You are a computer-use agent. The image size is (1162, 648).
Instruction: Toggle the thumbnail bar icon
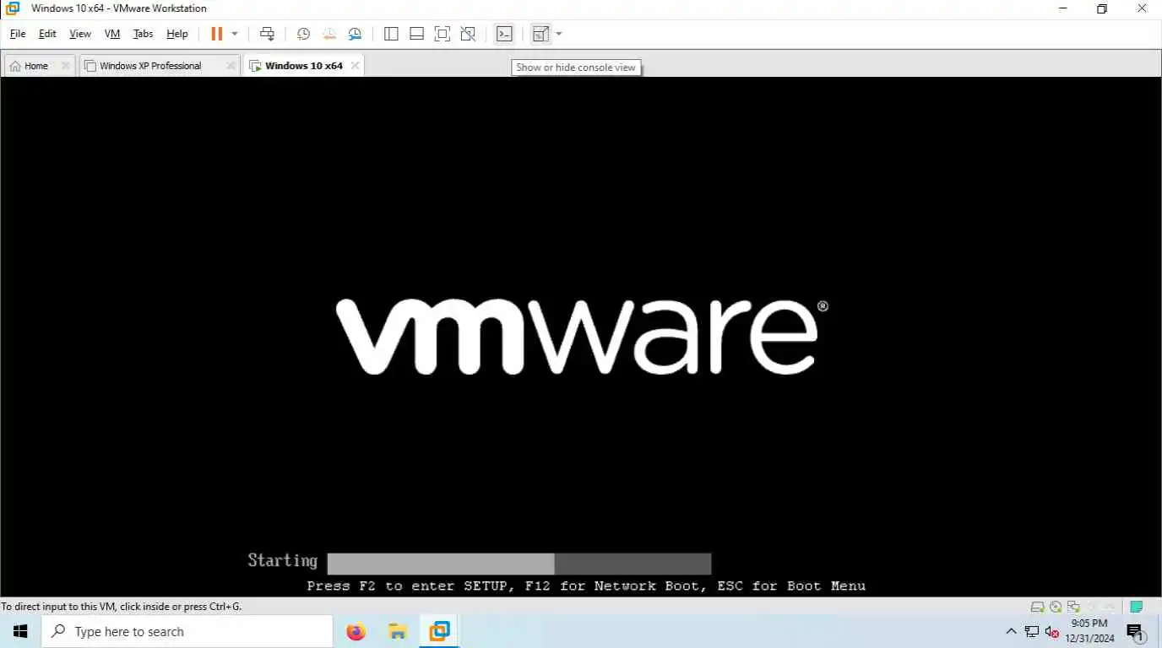pos(416,34)
